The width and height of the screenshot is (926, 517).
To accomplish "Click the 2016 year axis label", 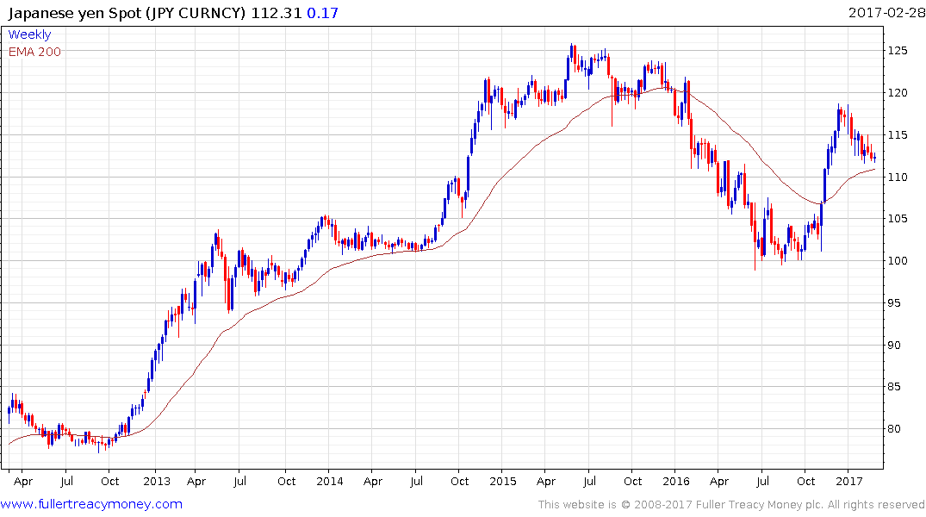I will [x=676, y=482].
